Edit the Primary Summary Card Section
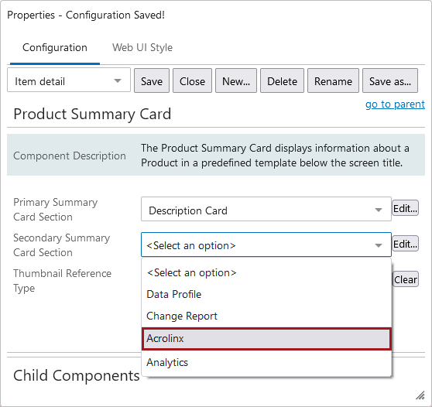 click(405, 208)
